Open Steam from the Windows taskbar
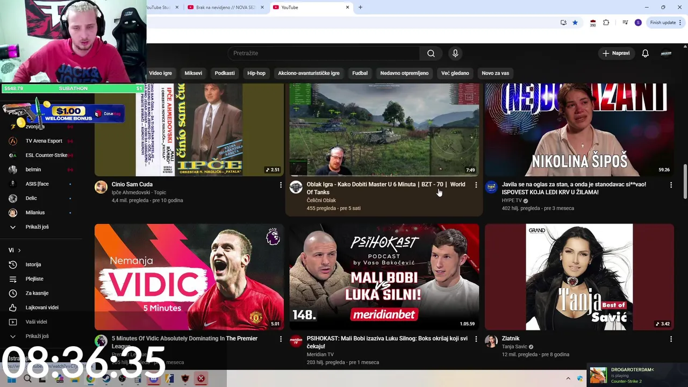This screenshot has height=387, width=688. pyautogui.click(x=106, y=378)
